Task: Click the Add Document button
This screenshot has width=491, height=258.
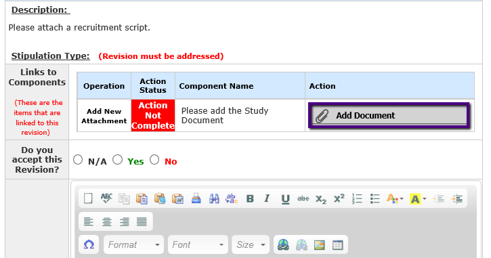Action: (389, 115)
